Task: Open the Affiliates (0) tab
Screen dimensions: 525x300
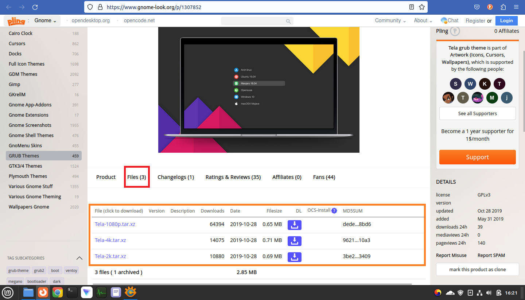Action: 287,177
